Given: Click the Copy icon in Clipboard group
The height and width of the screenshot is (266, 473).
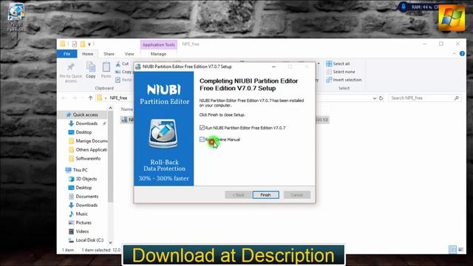Looking at the screenshot, I should click(90, 66).
